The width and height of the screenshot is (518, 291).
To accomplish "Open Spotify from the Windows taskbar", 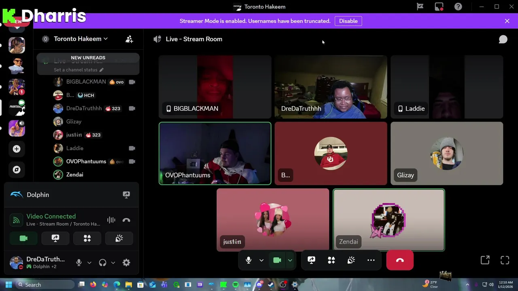I will (236, 285).
